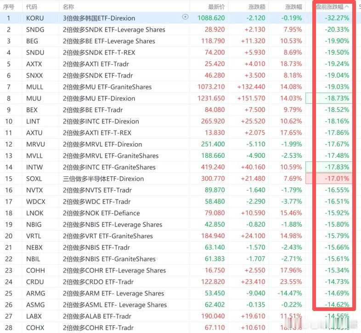Viewport: 361px width, 333px height.
Task: Click the 序号 column header
Action: click(x=9, y=7)
